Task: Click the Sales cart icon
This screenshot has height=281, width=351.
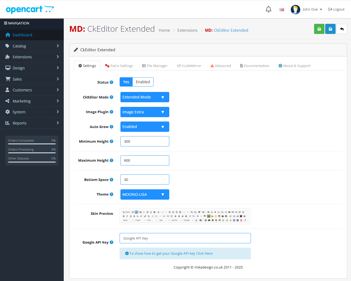Action: [8, 79]
